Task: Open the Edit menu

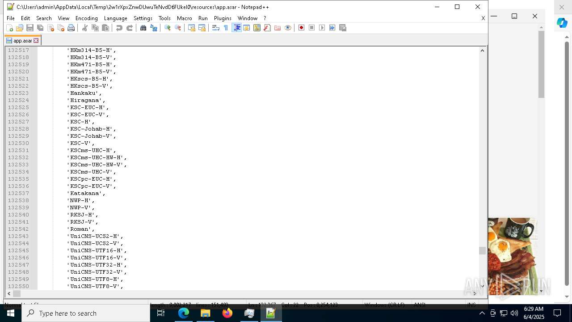Action: click(x=25, y=18)
